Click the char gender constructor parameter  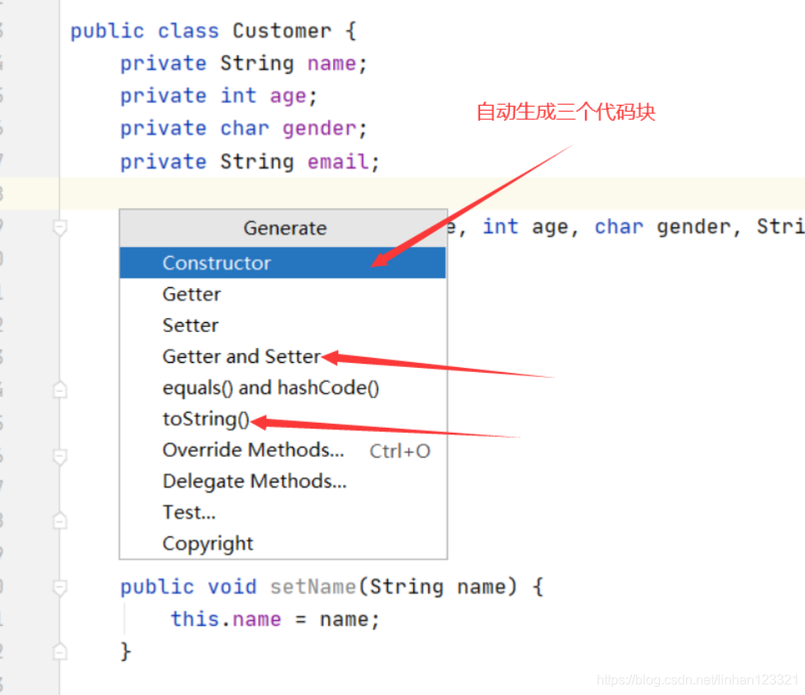coord(662,226)
